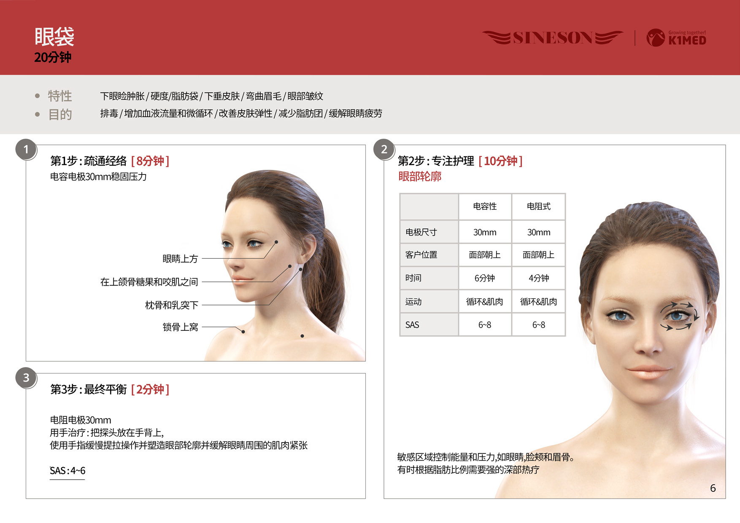The height and width of the screenshot is (523, 740).
Task: Click the step 1 numbered circle badge
Action: tap(26, 150)
